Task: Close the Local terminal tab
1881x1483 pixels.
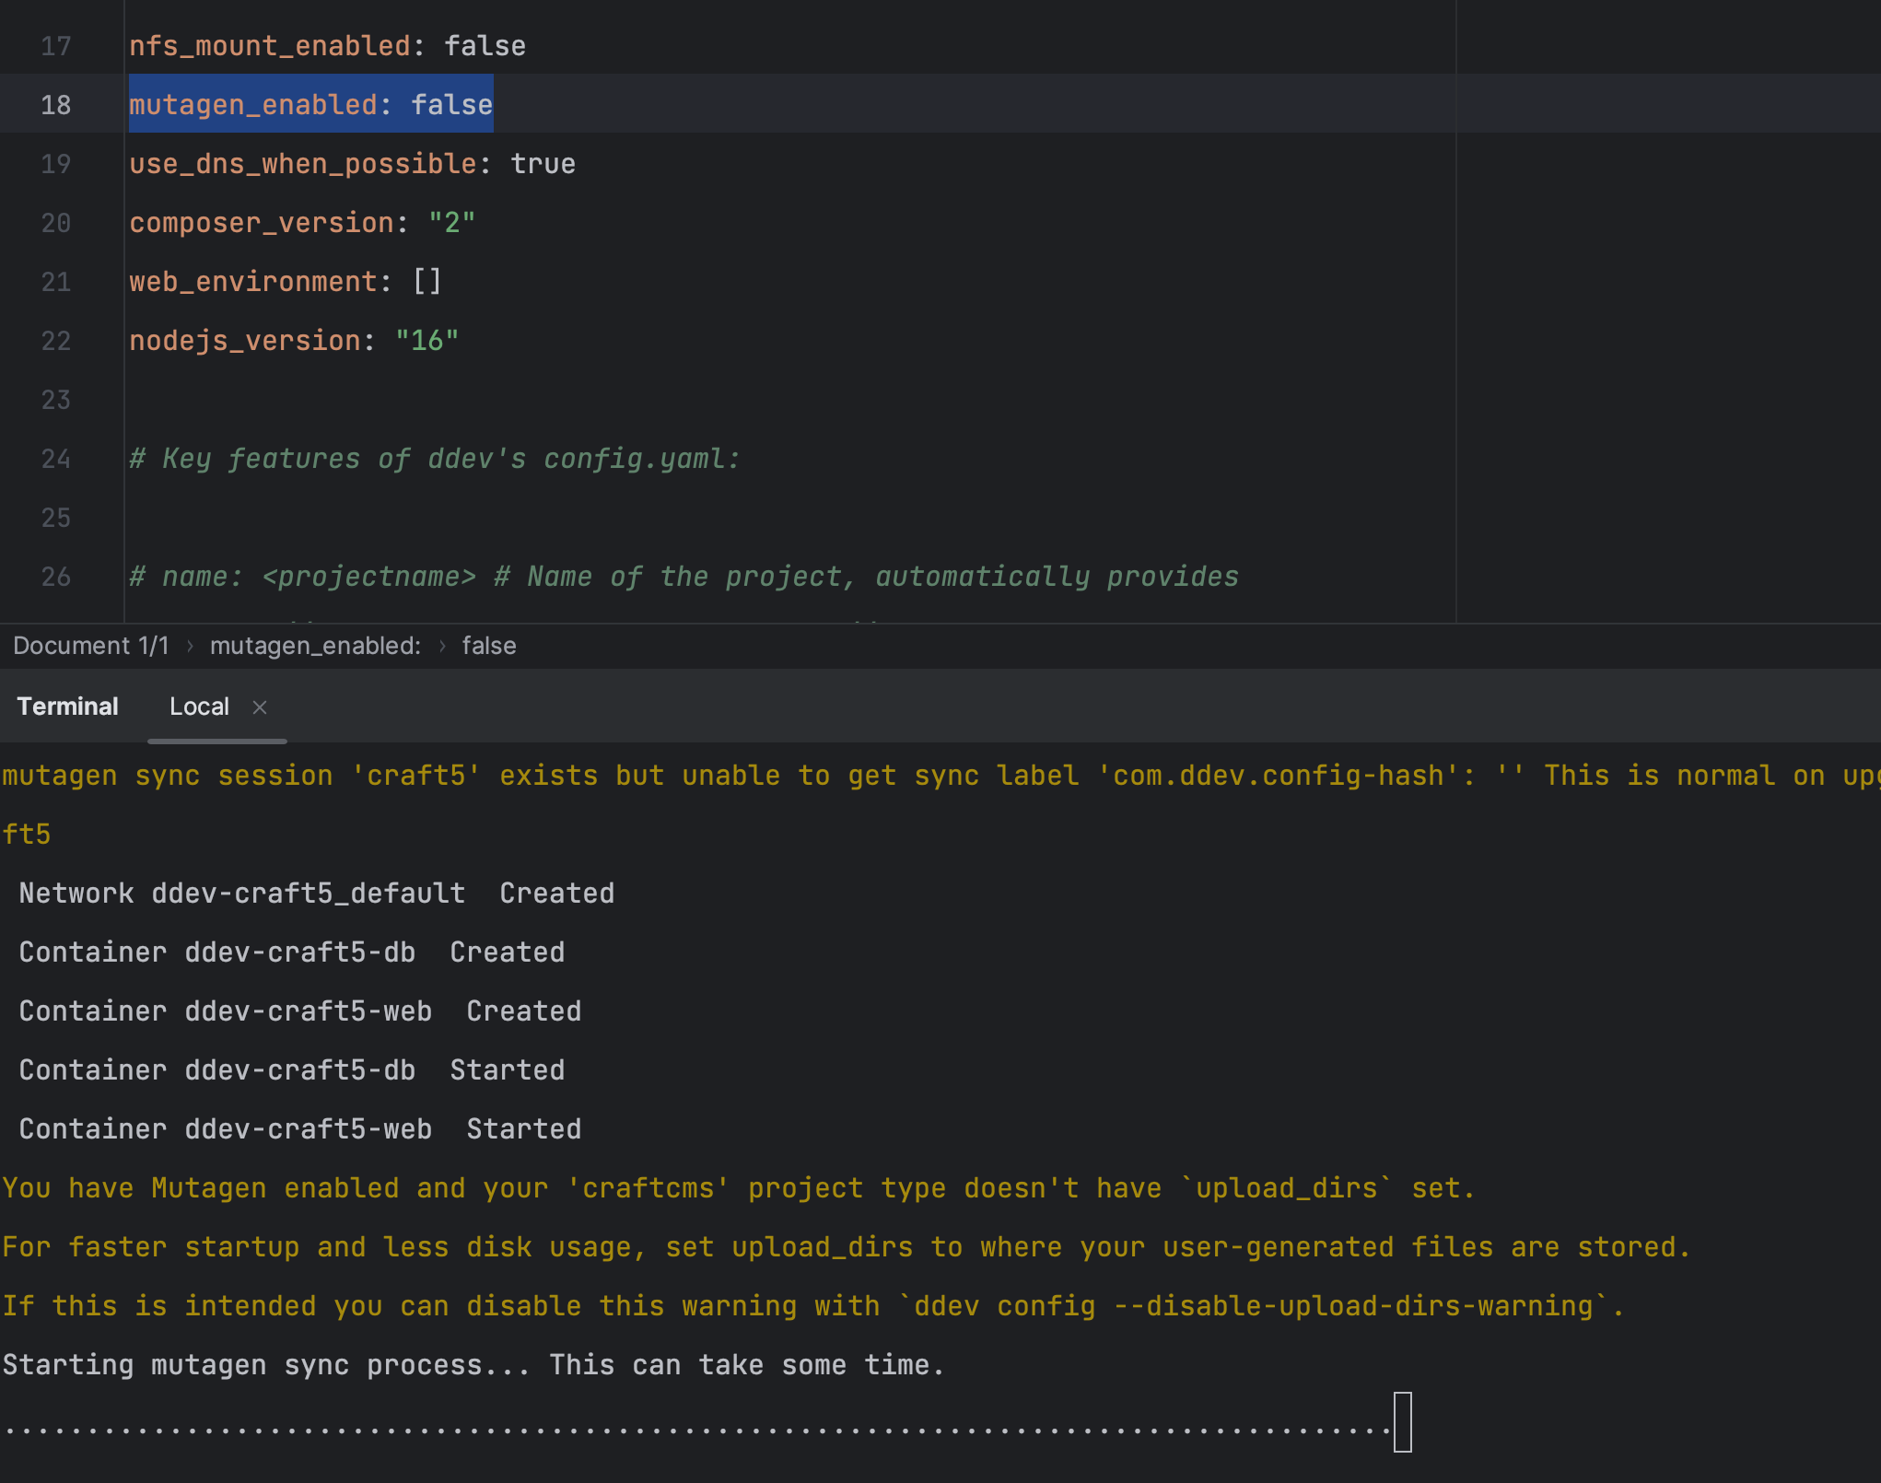Action: (260, 706)
